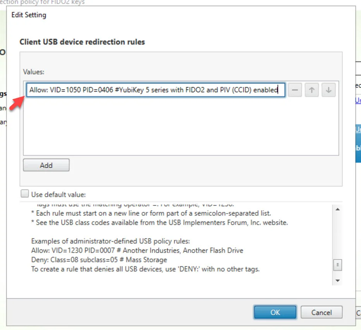The height and width of the screenshot is (330, 361).
Task: Click the 'Values:' label
Action: (34, 72)
